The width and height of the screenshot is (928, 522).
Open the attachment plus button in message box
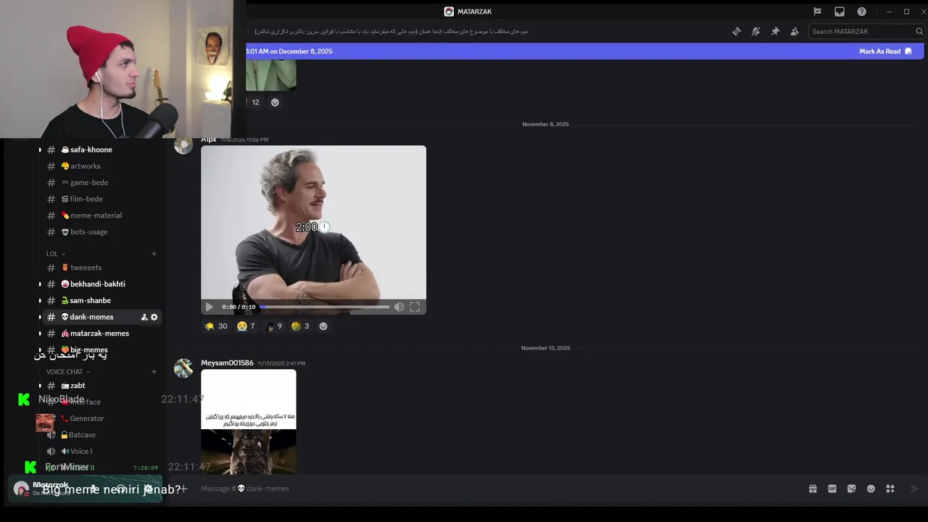183,489
